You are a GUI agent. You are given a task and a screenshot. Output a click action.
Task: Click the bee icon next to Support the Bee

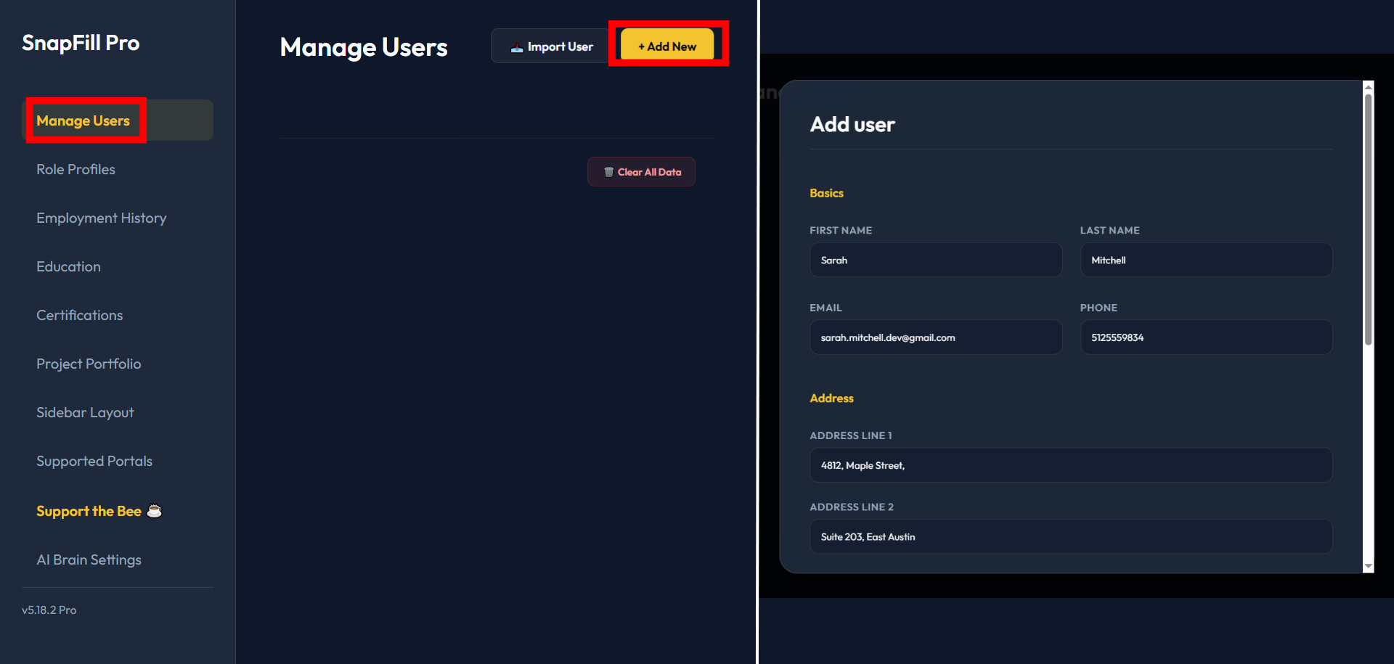(154, 510)
